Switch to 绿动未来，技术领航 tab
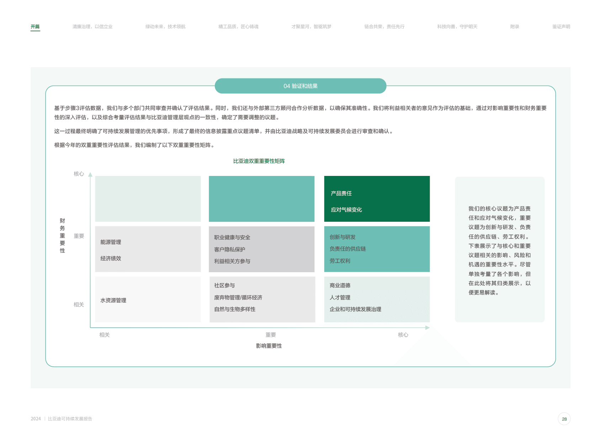The width and height of the screenshot is (599, 441). (165, 27)
